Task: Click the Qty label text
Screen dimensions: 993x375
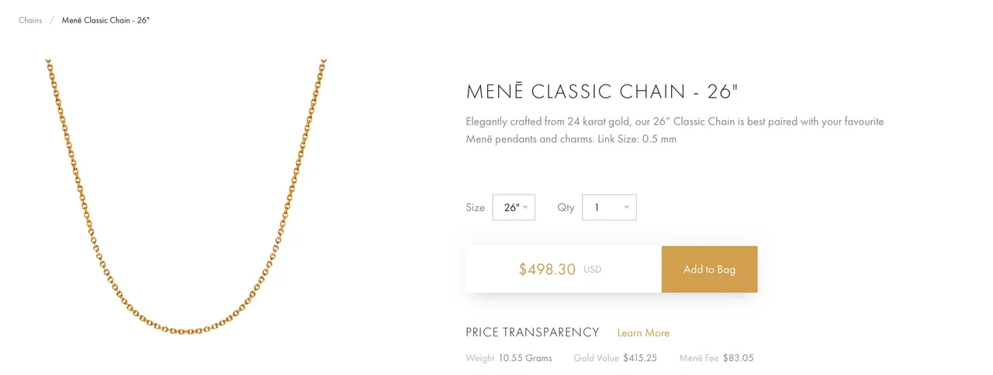Action: 566,208
